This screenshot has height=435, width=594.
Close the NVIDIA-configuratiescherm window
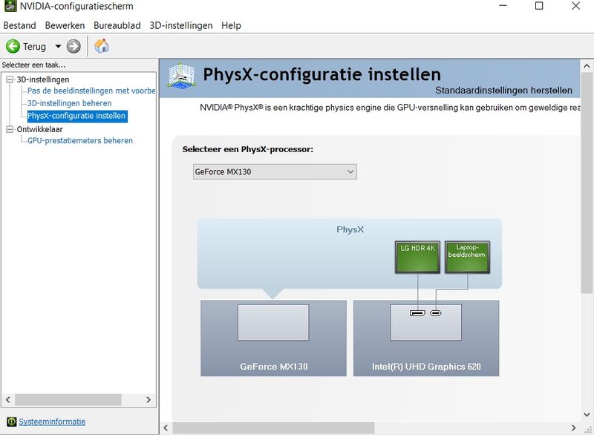click(x=576, y=6)
